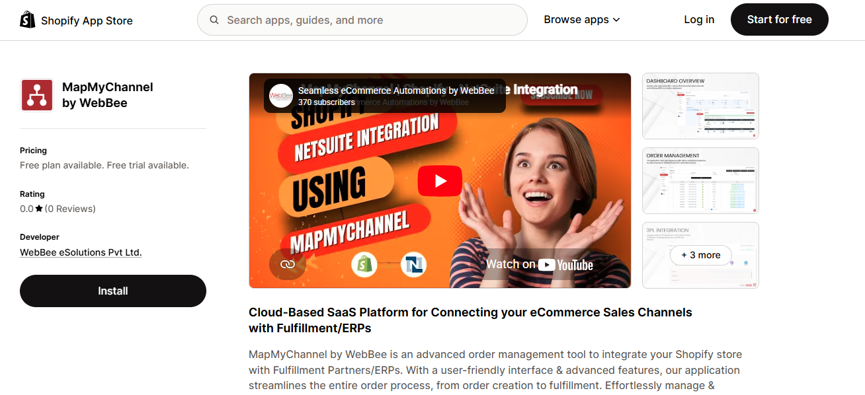Click the link icon in the video corner
This screenshot has height=395, width=865.
[x=286, y=264]
